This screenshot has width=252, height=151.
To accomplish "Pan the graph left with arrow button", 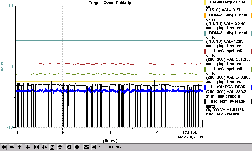I will tap(4, 147).
